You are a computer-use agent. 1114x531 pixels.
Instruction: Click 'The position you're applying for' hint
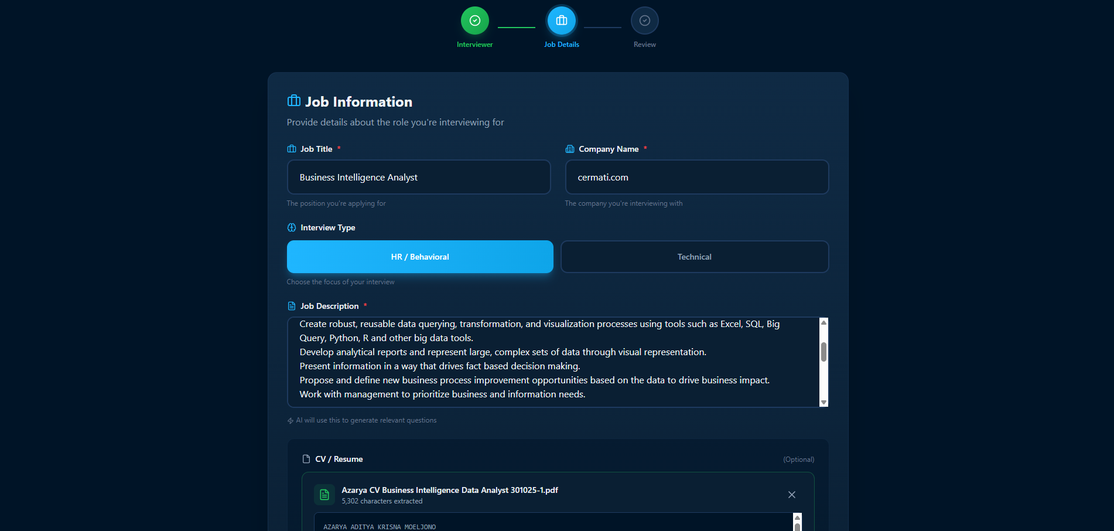coord(336,203)
